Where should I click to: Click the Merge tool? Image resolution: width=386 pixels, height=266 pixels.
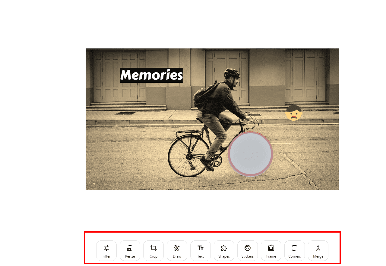pos(318,251)
